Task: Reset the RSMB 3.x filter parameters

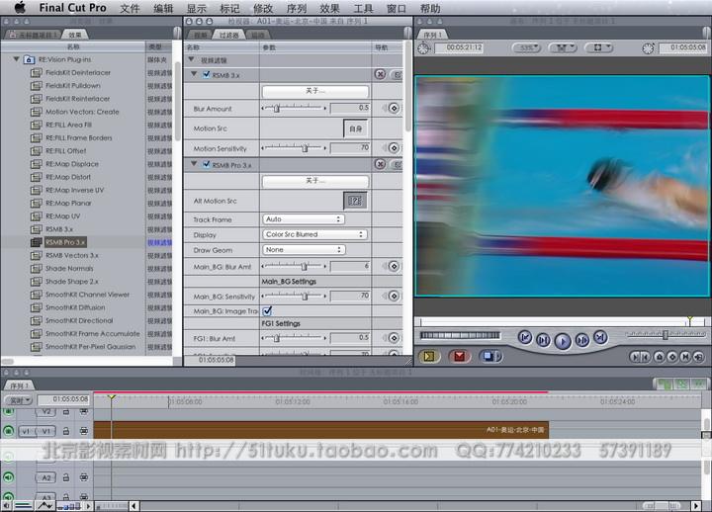Action: (380, 74)
